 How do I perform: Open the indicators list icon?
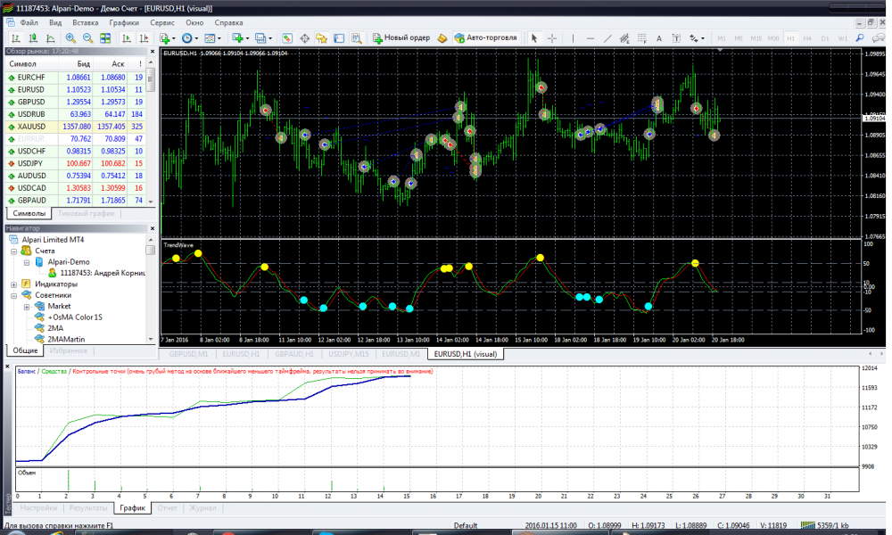[165, 38]
